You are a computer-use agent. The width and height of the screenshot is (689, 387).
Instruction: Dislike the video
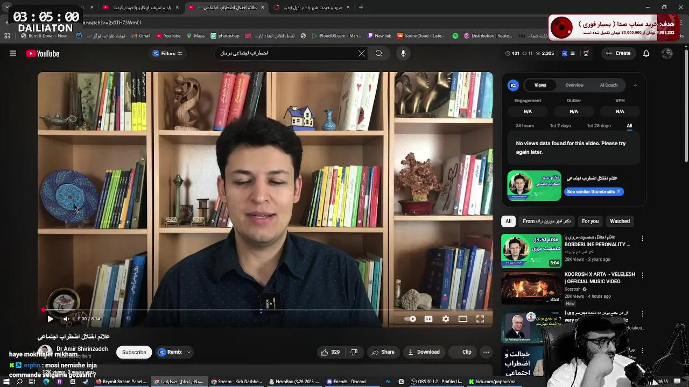point(354,352)
